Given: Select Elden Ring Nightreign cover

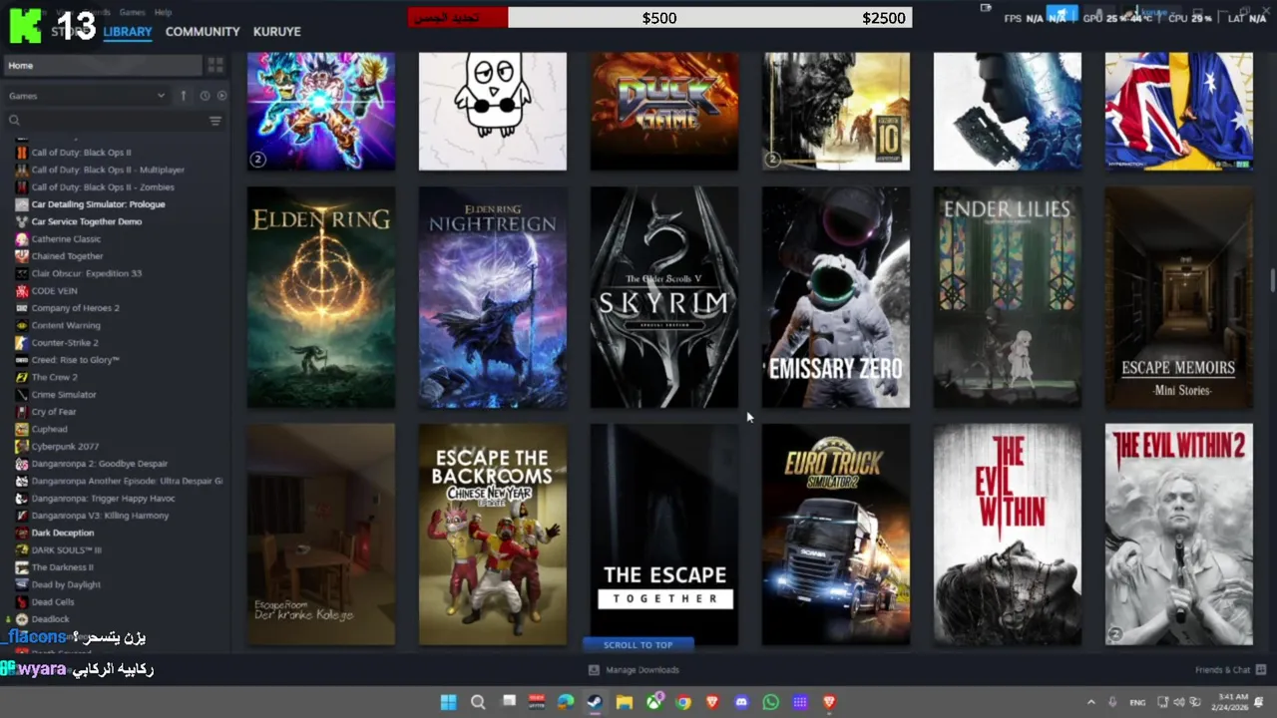Looking at the screenshot, I should (x=493, y=297).
